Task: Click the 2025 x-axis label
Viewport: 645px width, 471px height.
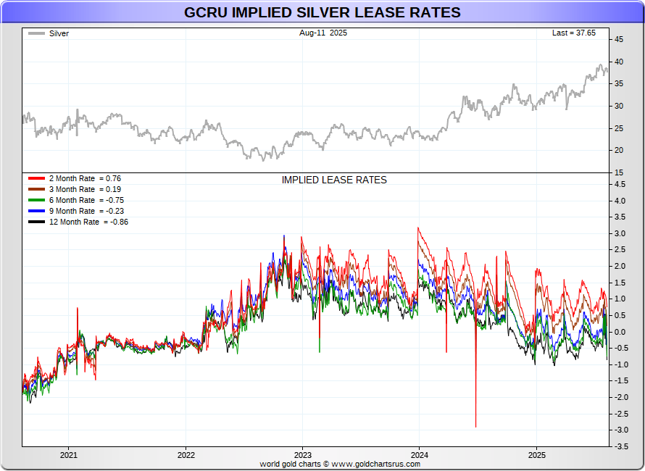Action: pos(536,455)
